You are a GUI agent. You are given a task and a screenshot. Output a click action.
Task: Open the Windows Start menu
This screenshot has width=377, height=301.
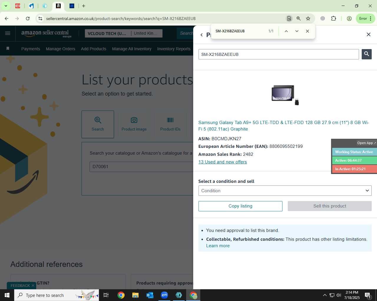click(x=7, y=295)
